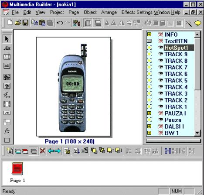Screen dimensions: 204x195
Task: Show the hidden INFO object
Action: tap(160, 34)
